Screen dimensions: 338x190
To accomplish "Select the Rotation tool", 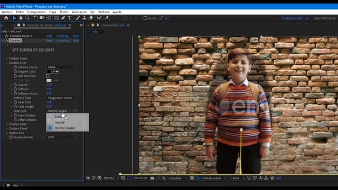I will click(x=35, y=18).
